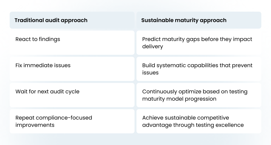Select the 'Continuously optimize' cell
Screen dimensions: 271x145
199,95
